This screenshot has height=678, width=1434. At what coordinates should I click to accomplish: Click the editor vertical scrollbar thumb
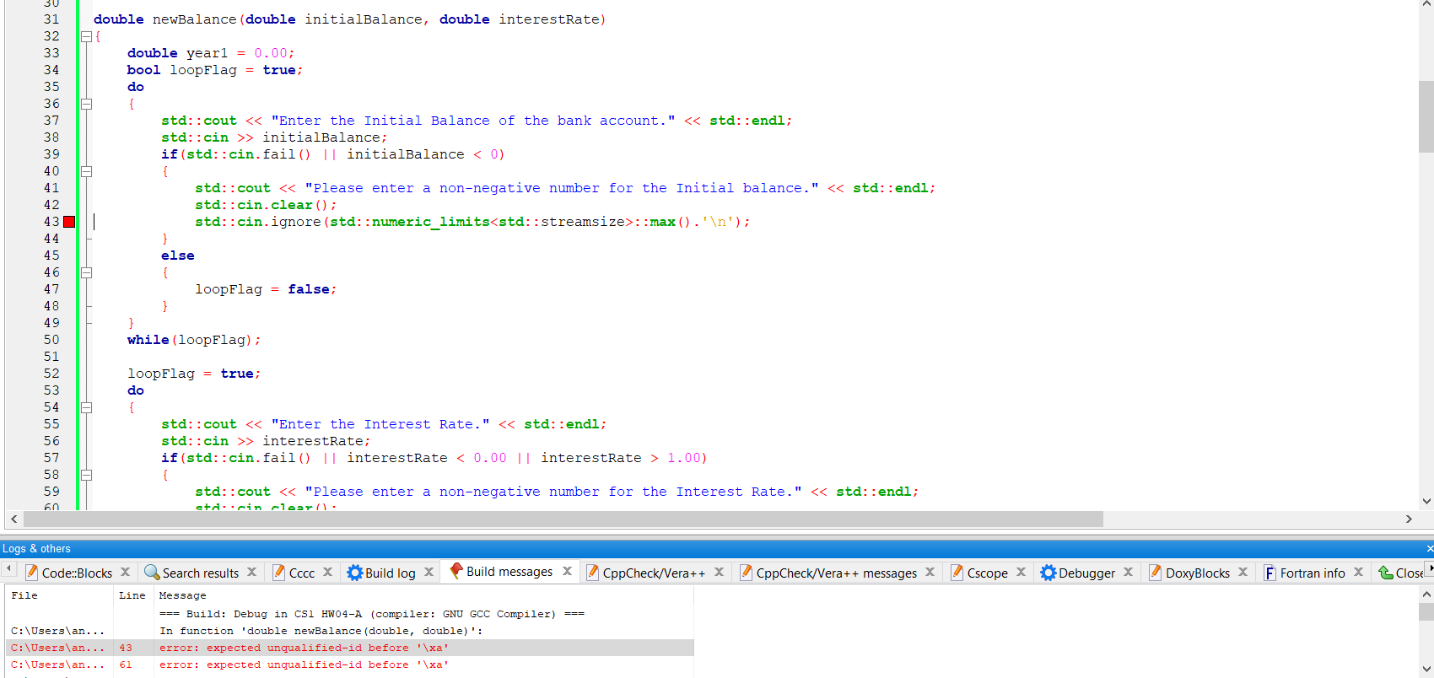click(x=1426, y=116)
